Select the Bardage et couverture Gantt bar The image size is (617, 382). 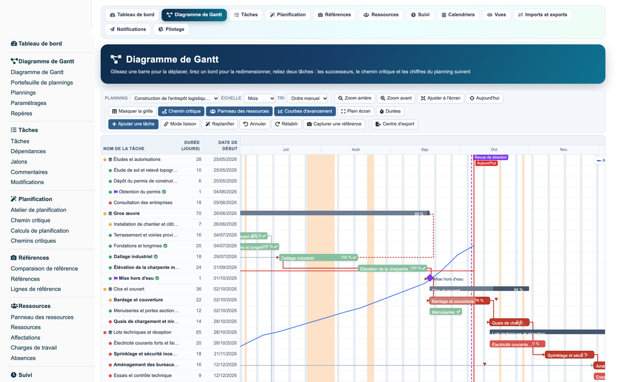(459, 301)
